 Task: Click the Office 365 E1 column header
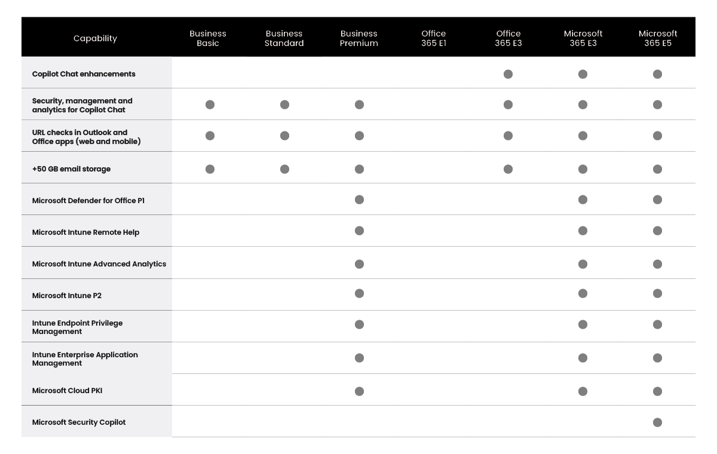point(433,38)
